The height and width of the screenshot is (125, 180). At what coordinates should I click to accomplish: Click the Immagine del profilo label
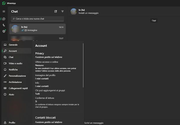tap(45, 75)
